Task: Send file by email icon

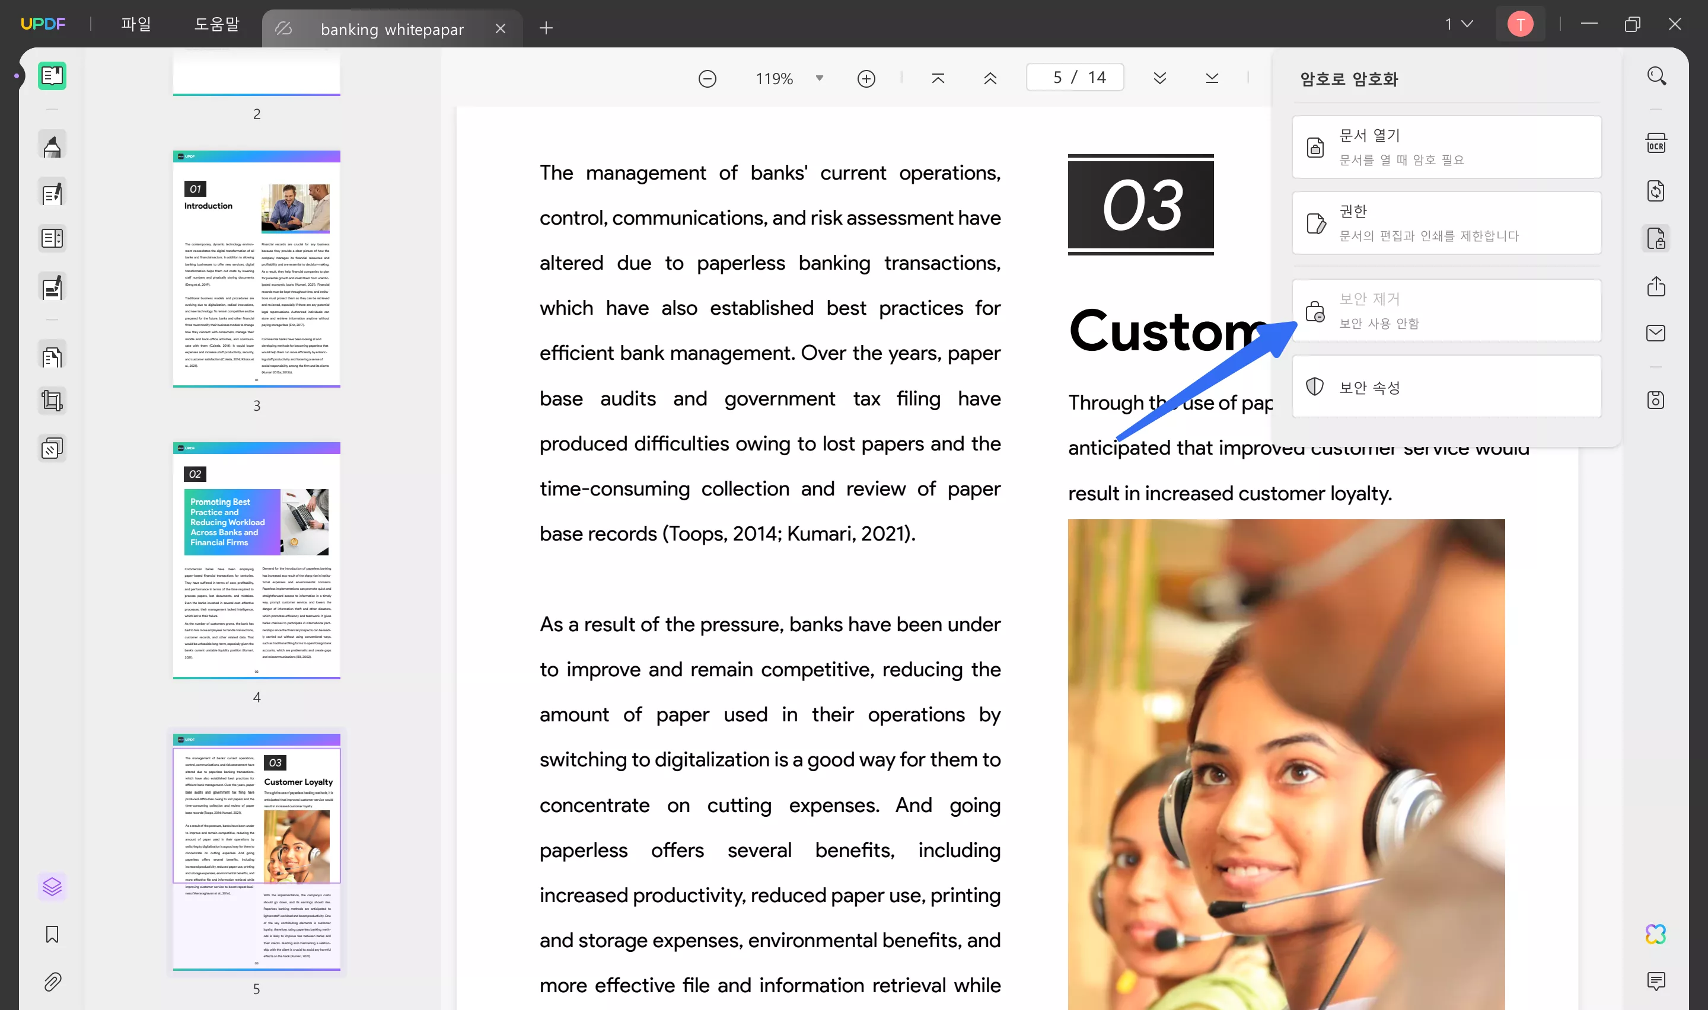Action: click(1656, 333)
